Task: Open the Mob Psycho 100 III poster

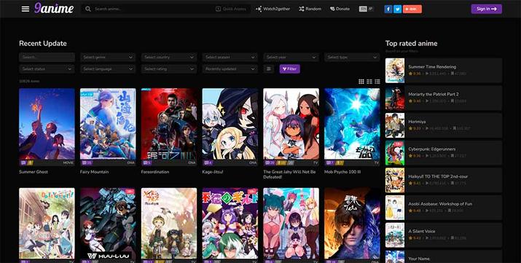Action: coord(352,124)
